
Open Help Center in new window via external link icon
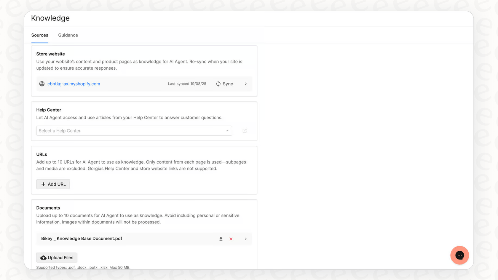244,131
